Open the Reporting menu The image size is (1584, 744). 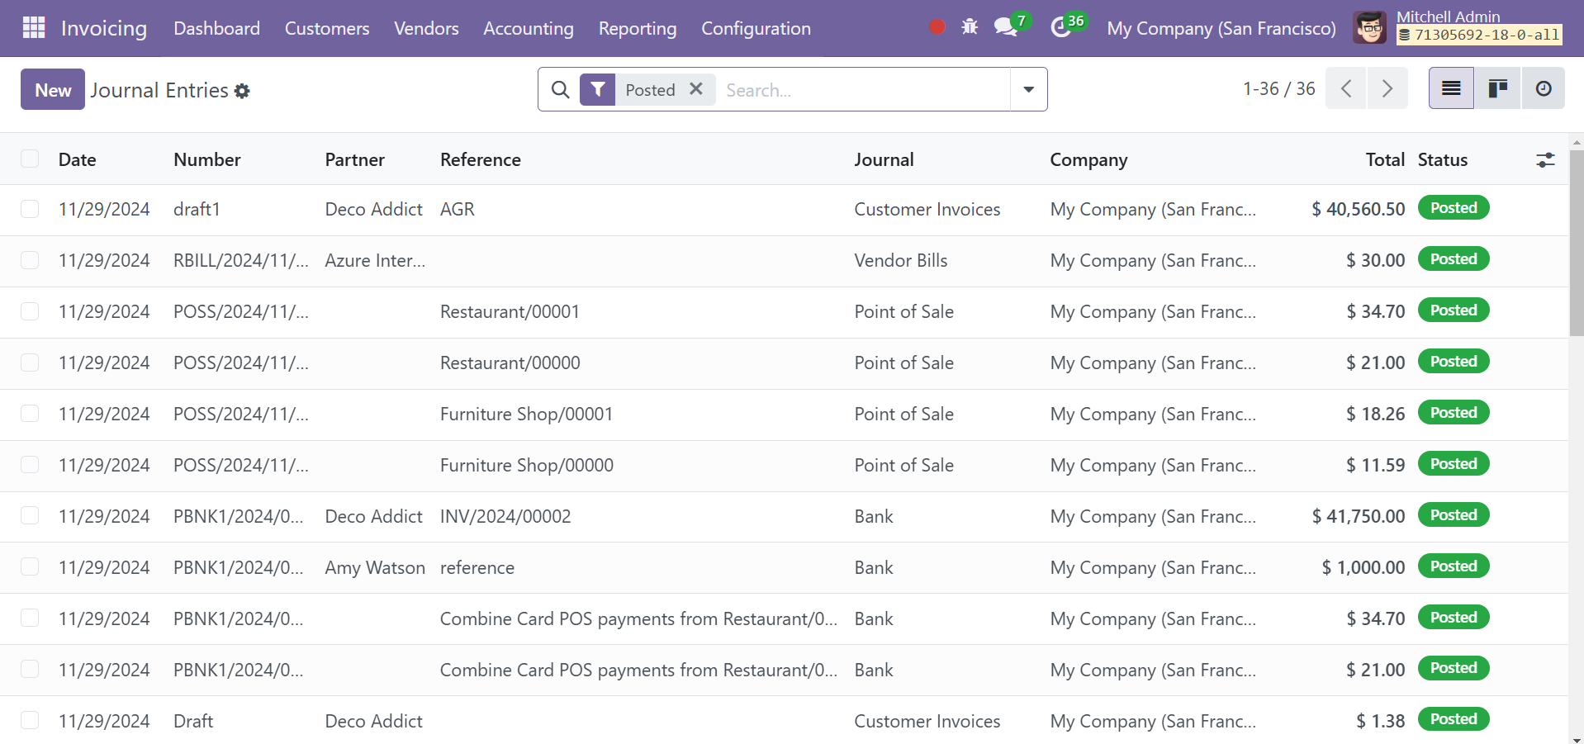pos(638,28)
